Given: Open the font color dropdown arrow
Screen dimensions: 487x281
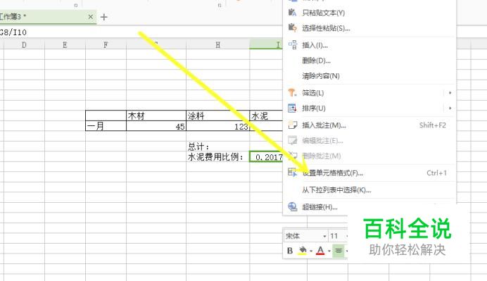Looking at the screenshot, I should click(x=329, y=251).
